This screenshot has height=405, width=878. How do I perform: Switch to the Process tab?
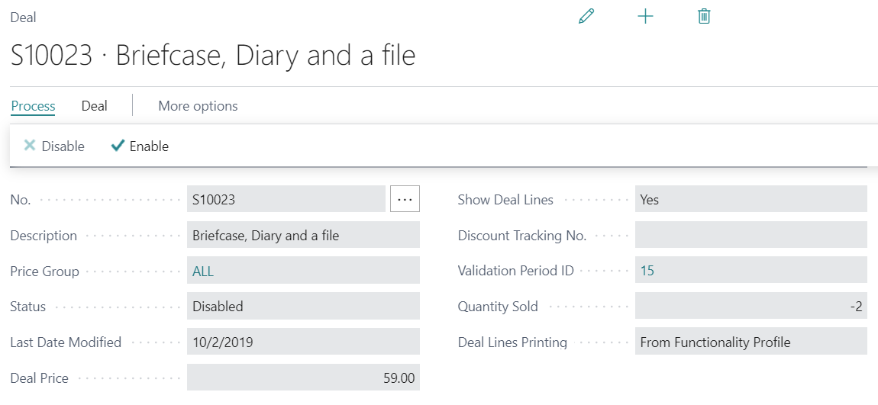point(33,106)
